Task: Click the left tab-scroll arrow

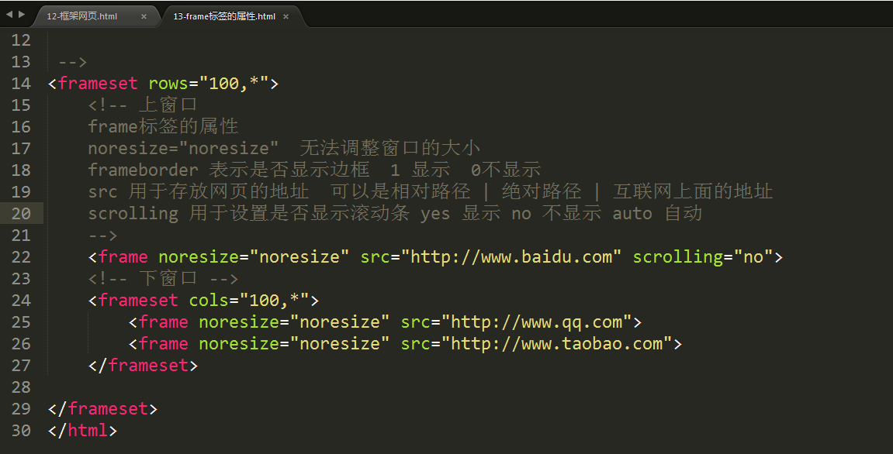Action: click(x=9, y=14)
